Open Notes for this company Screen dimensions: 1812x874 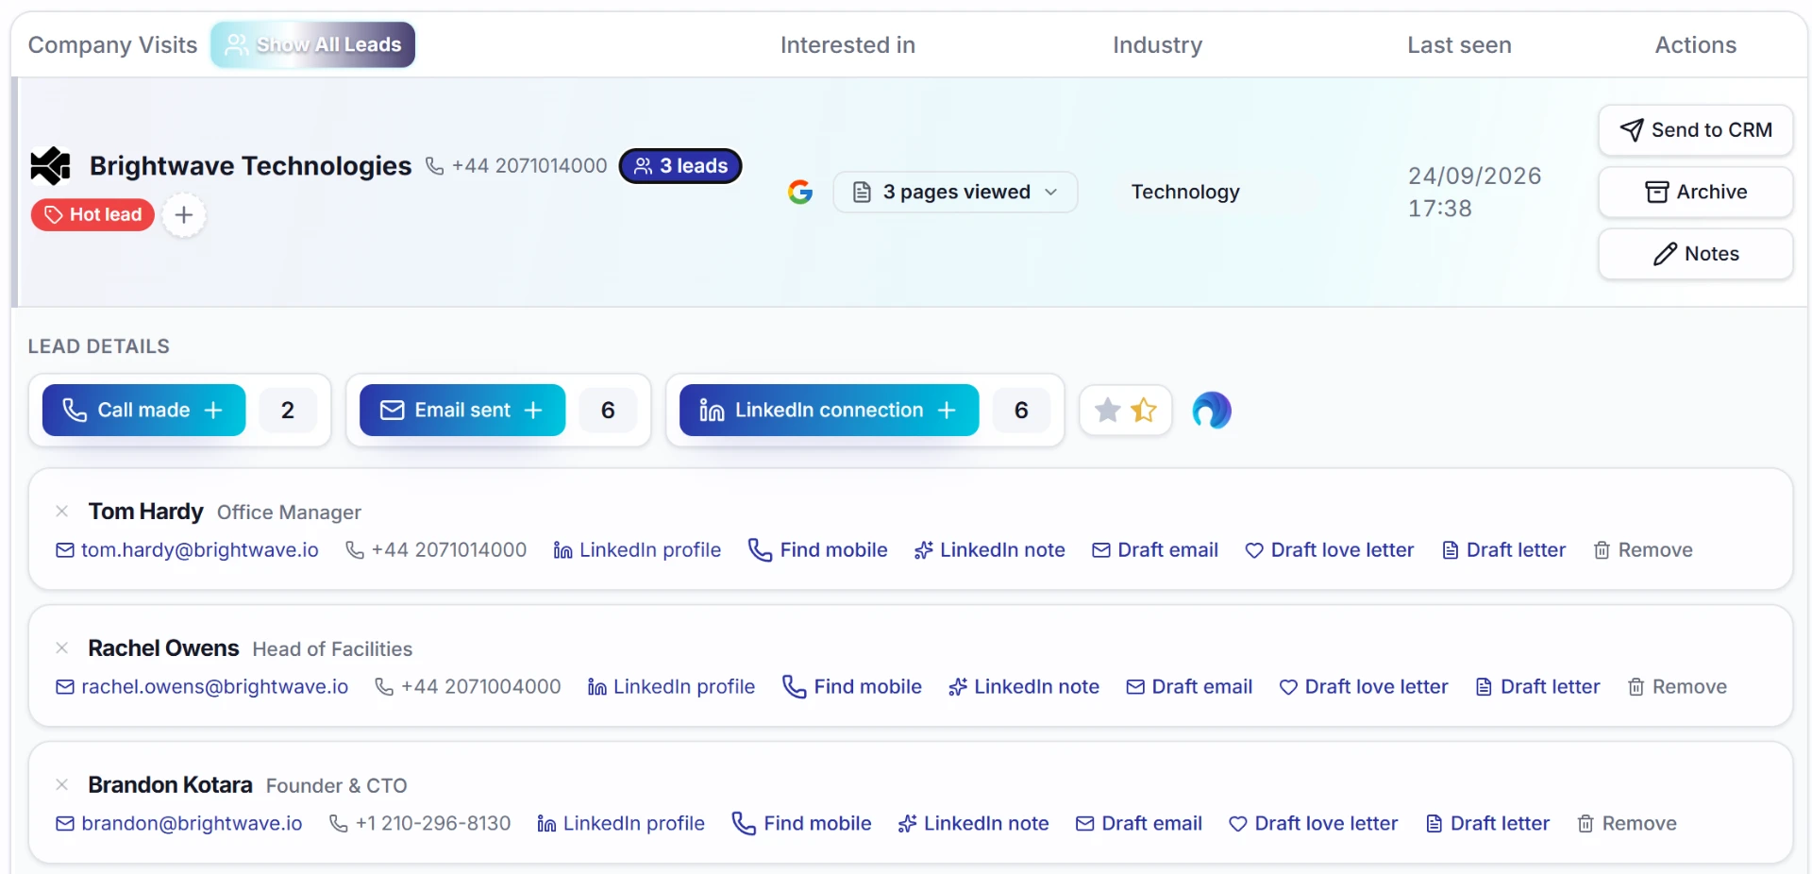(1696, 254)
